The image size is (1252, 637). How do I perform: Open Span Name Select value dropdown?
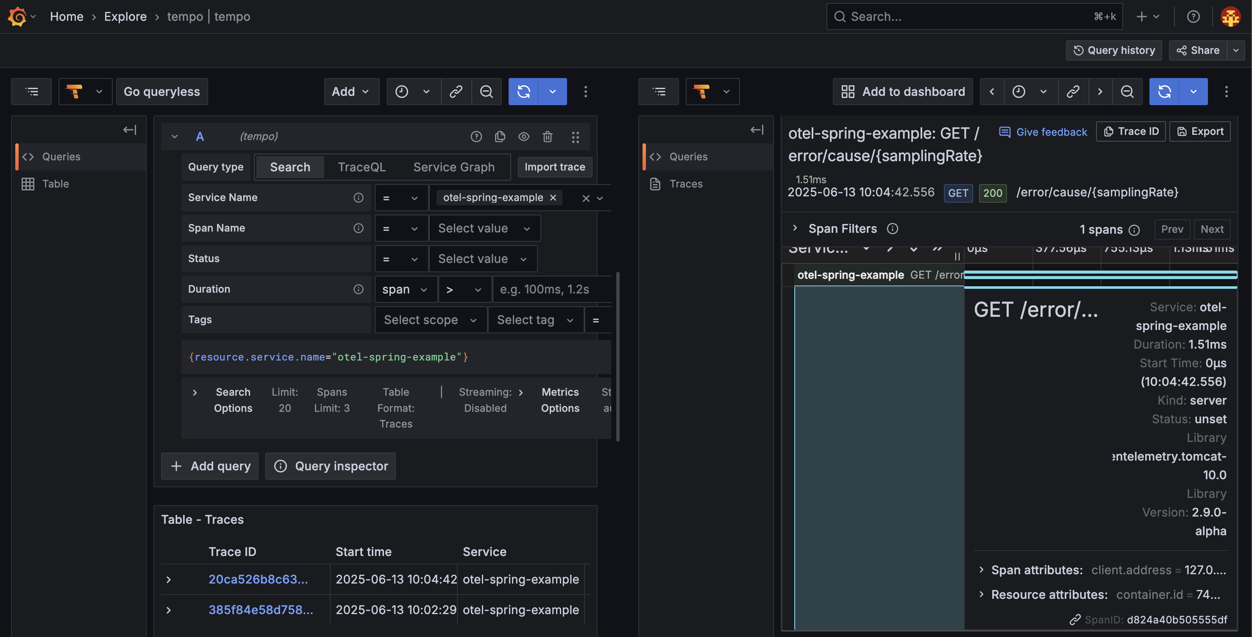[484, 228]
